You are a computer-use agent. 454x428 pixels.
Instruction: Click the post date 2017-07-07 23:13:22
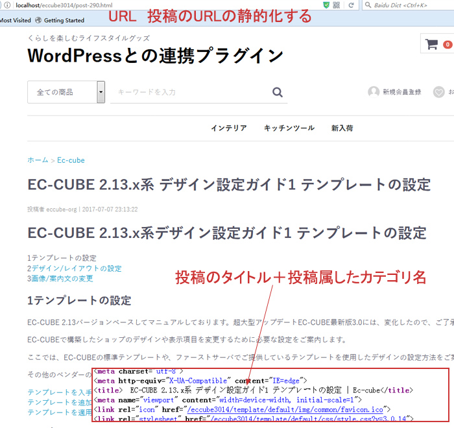(110, 209)
